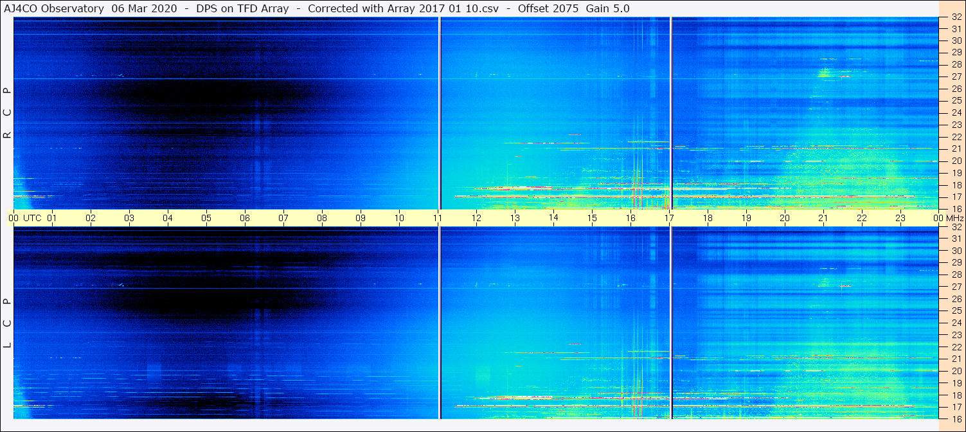Select the 31 MHz label of LCP panel

click(x=956, y=239)
